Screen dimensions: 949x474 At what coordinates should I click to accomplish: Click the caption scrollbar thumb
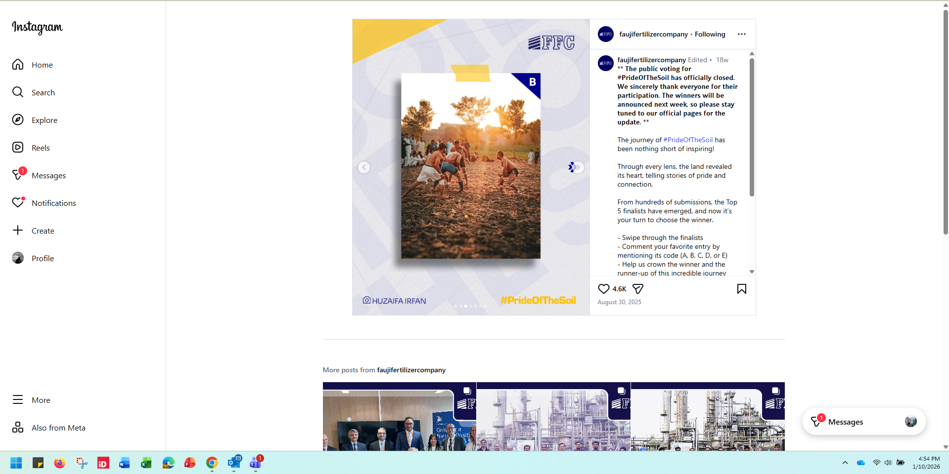[752, 127]
